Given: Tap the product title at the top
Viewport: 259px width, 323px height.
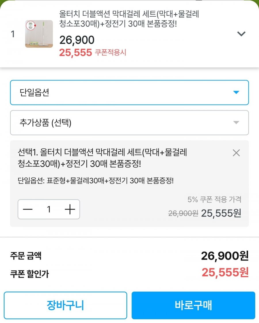Looking at the screenshot, I should (x=129, y=18).
